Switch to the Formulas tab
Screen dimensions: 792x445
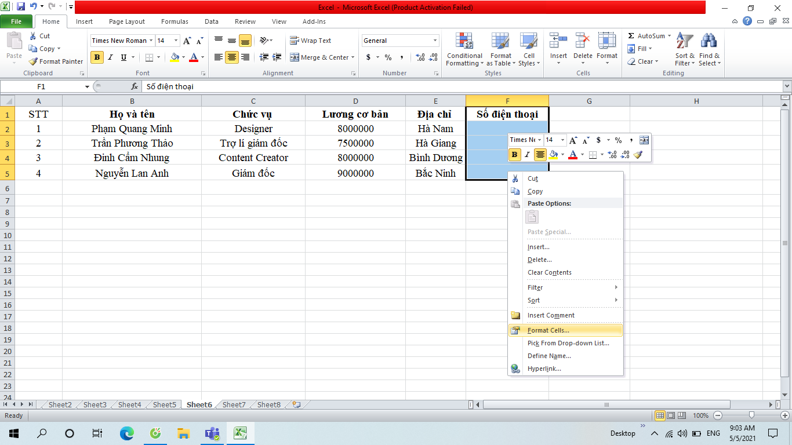pyautogui.click(x=175, y=21)
